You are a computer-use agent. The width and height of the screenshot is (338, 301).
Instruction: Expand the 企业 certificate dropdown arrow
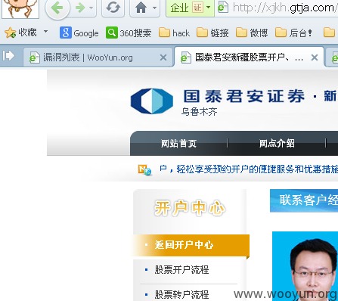[209, 8]
